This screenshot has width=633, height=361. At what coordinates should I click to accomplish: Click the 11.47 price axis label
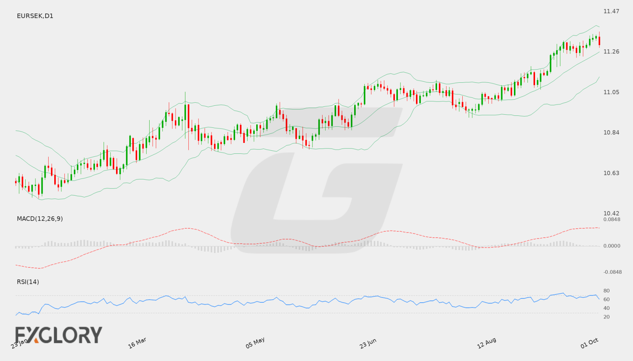click(611, 11)
